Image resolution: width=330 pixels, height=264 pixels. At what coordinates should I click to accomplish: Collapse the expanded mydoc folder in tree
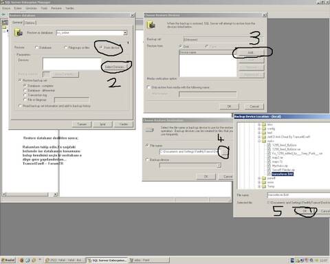[259, 141]
